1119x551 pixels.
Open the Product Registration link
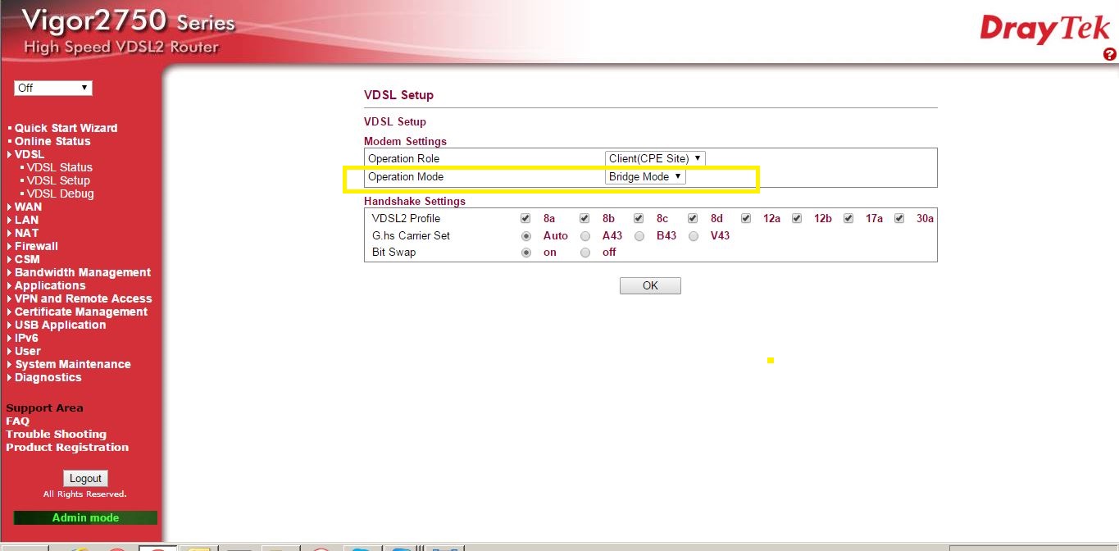tap(67, 447)
